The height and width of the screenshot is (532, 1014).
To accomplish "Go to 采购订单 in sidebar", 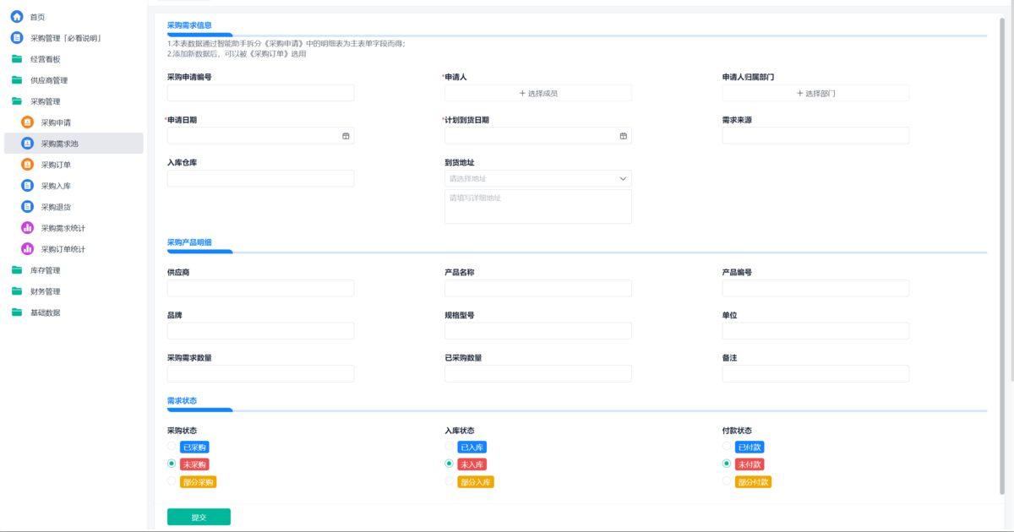I will tap(56, 165).
